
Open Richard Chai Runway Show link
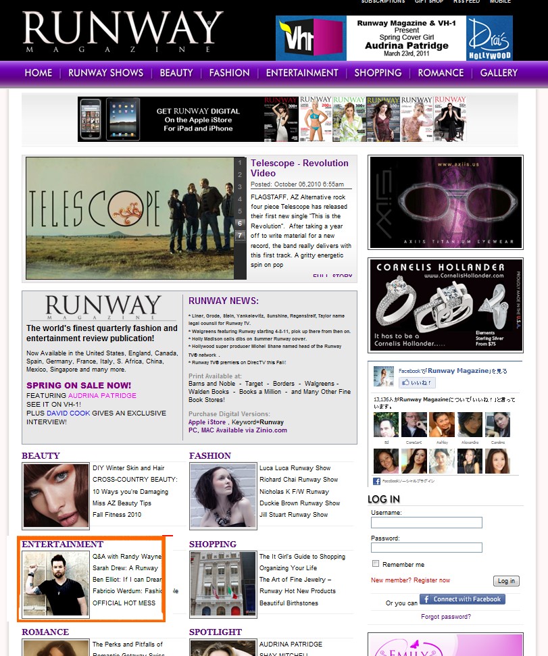(299, 480)
